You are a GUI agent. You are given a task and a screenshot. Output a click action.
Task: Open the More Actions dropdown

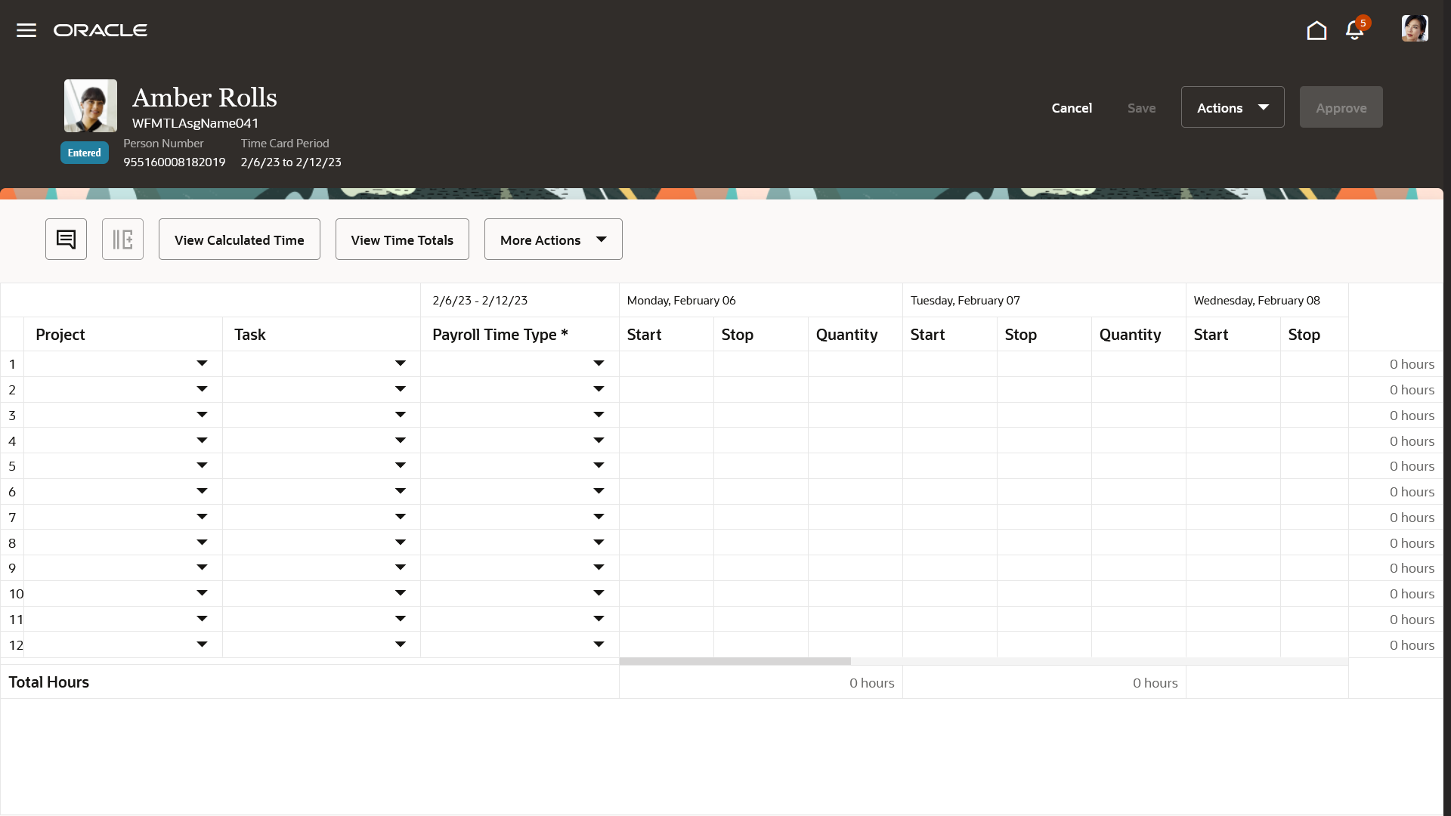point(553,239)
